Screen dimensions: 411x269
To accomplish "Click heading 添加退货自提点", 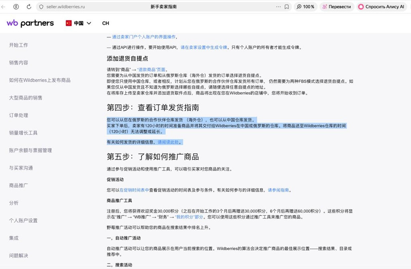I will 127,59.
